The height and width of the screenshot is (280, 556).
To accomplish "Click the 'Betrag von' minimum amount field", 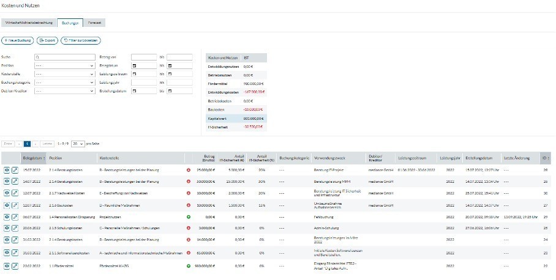I will [x=144, y=57].
